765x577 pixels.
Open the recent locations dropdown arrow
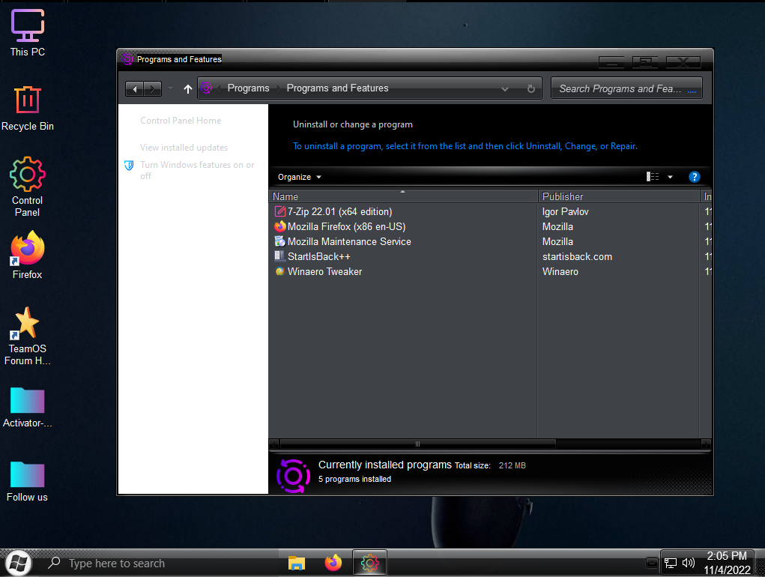(170, 88)
